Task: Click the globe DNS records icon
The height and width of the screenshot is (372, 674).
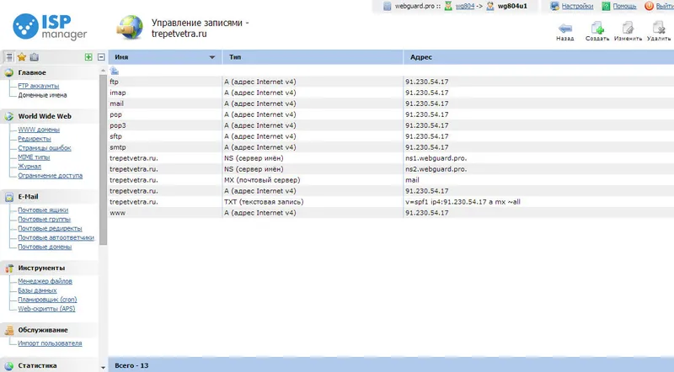Action: (130, 28)
